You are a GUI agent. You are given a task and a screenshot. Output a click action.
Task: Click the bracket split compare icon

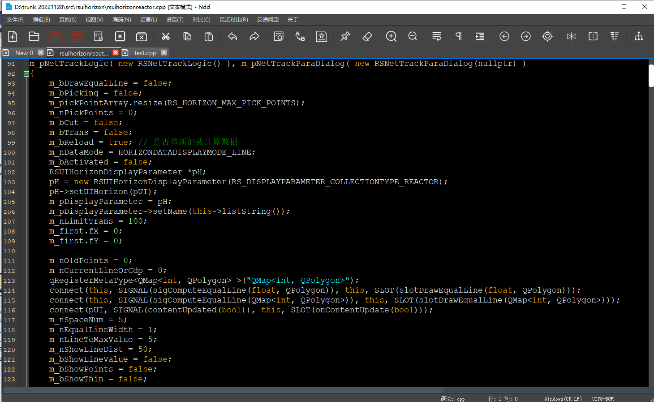[x=593, y=36]
